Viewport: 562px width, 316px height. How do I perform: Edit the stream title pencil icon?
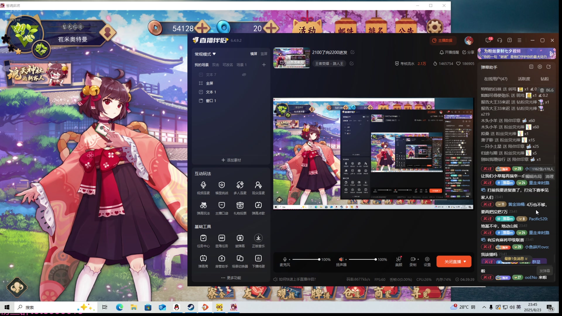click(x=352, y=52)
